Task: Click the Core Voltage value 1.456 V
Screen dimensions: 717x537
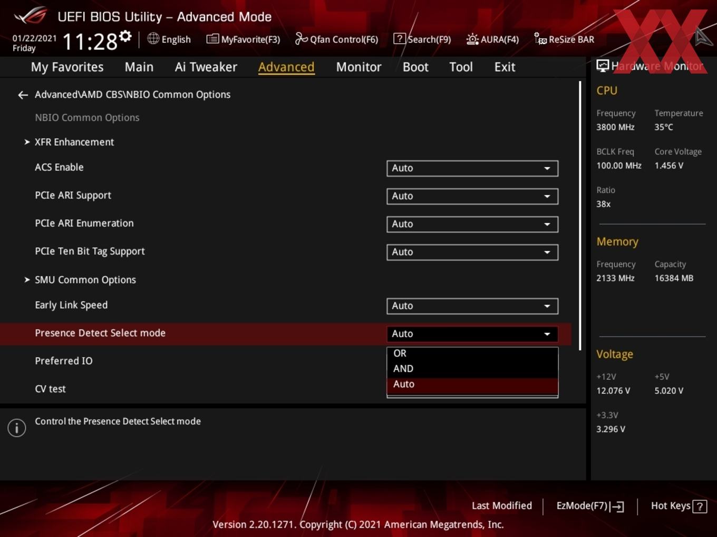Action: (669, 166)
